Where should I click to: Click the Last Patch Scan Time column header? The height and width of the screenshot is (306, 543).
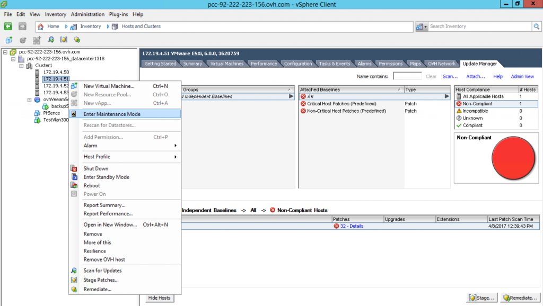coord(513,219)
